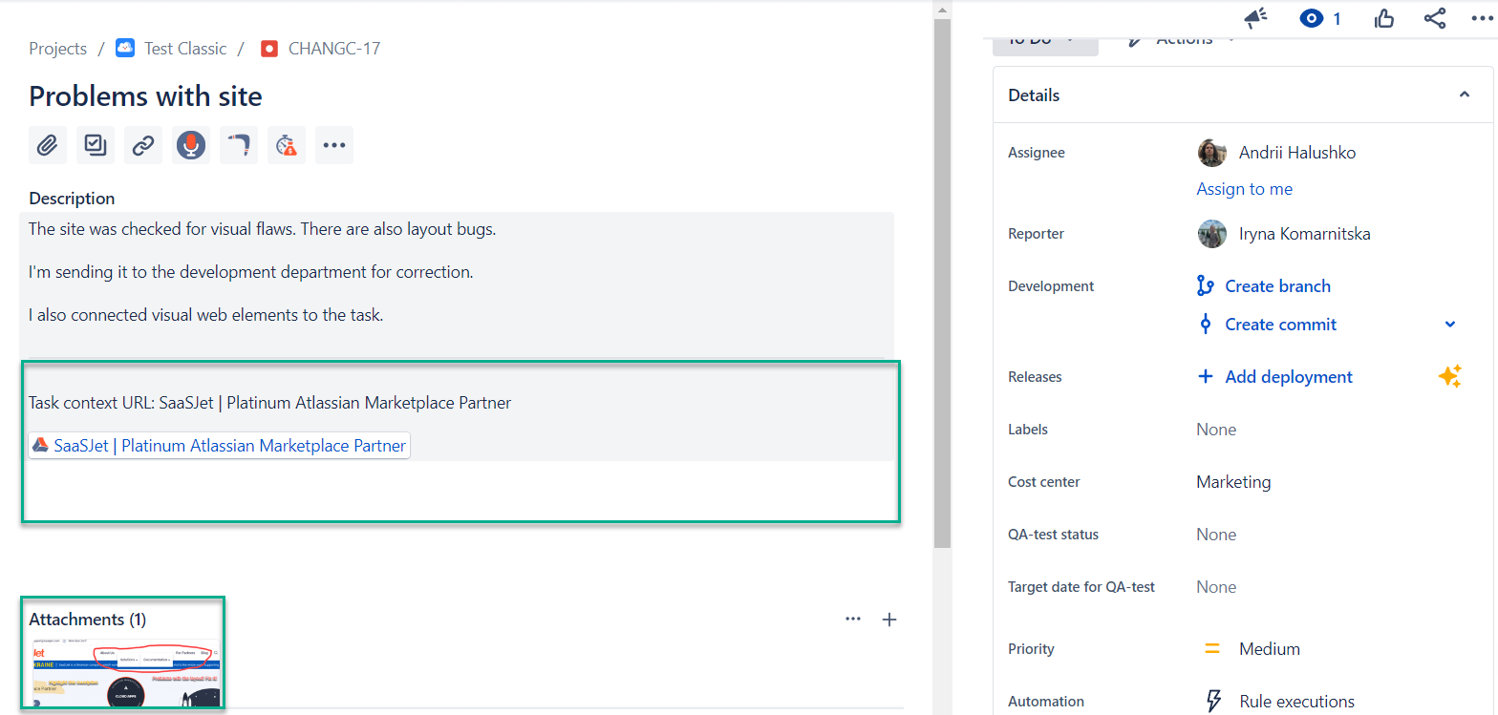Click the Problems with site title
1498x715 pixels.
pyautogui.click(x=145, y=95)
